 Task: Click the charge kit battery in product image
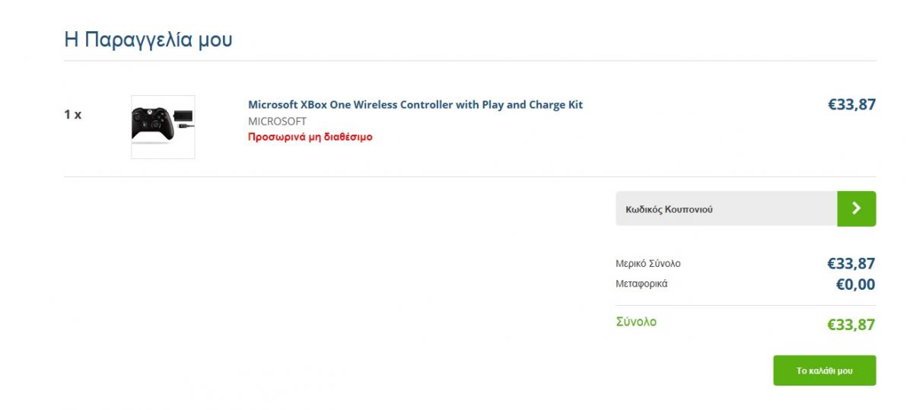pos(183,116)
